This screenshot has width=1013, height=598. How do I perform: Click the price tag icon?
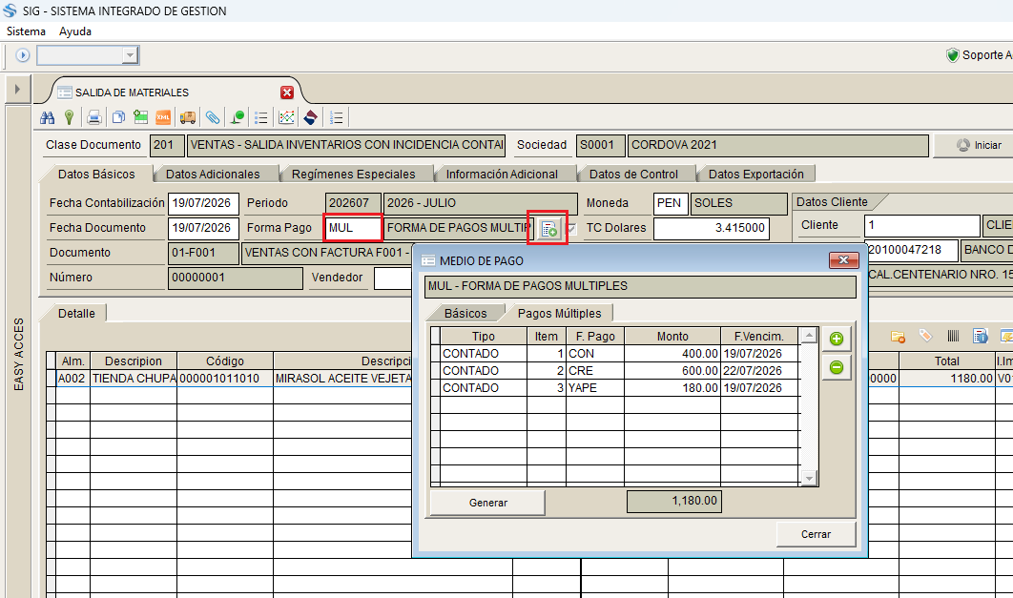(x=926, y=335)
